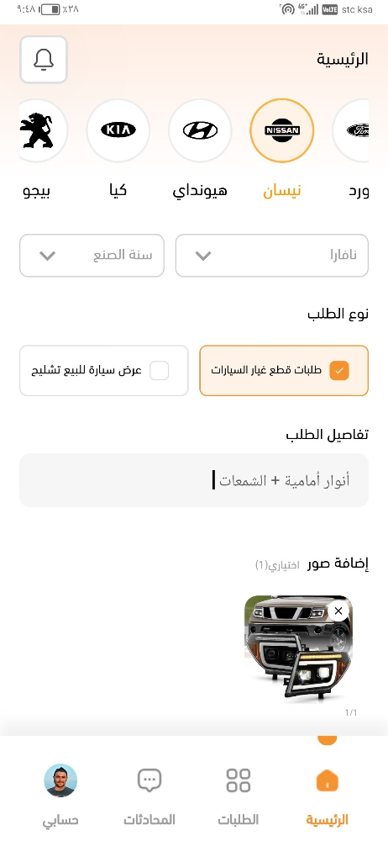Open notifications via the bell icon

click(44, 60)
